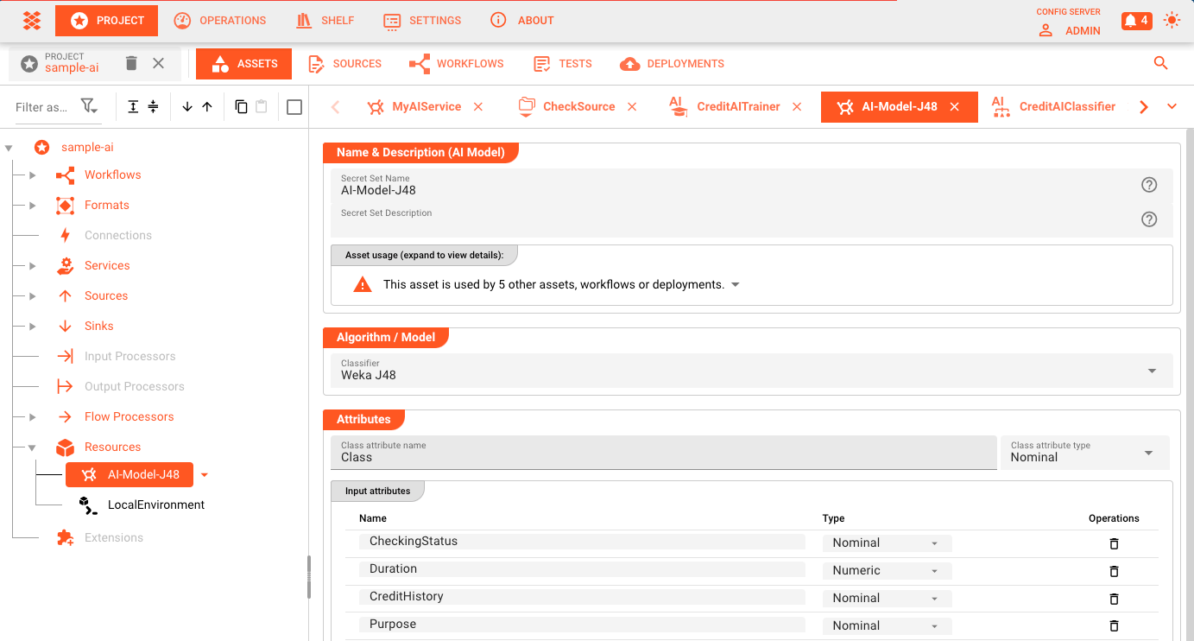The height and width of the screenshot is (641, 1194).
Task: Click the filter funnel icon
Action: (89, 106)
